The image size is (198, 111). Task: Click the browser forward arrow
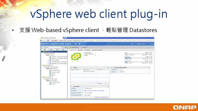(45, 40)
